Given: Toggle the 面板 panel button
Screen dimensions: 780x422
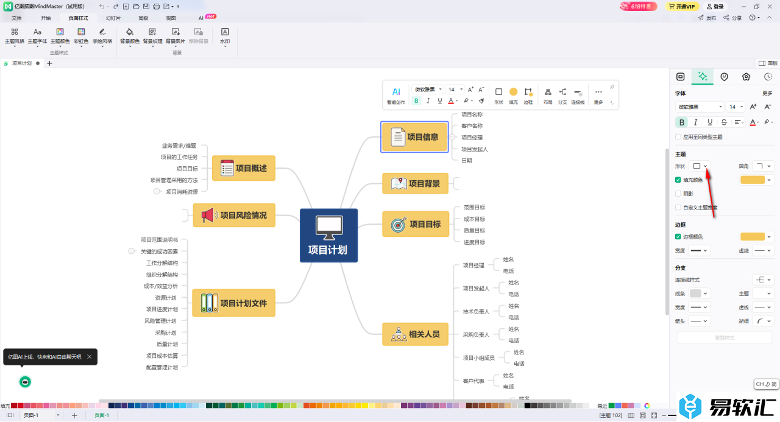Looking at the screenshot, I should (768, 63).
